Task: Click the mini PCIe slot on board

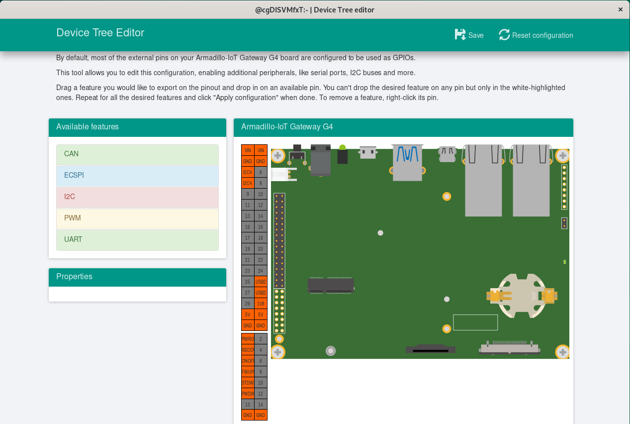Action: tap(331, 285)
